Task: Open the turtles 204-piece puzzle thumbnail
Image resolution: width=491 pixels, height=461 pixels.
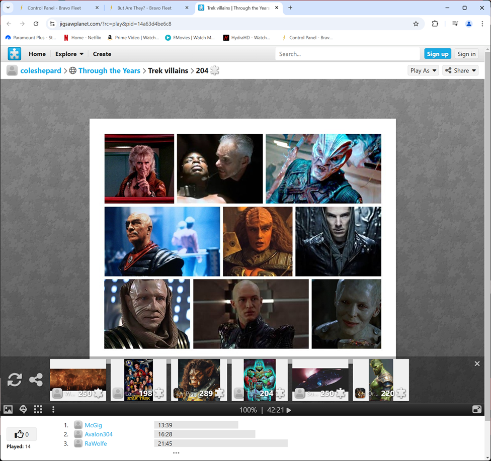Action: (x=260, y=380)
